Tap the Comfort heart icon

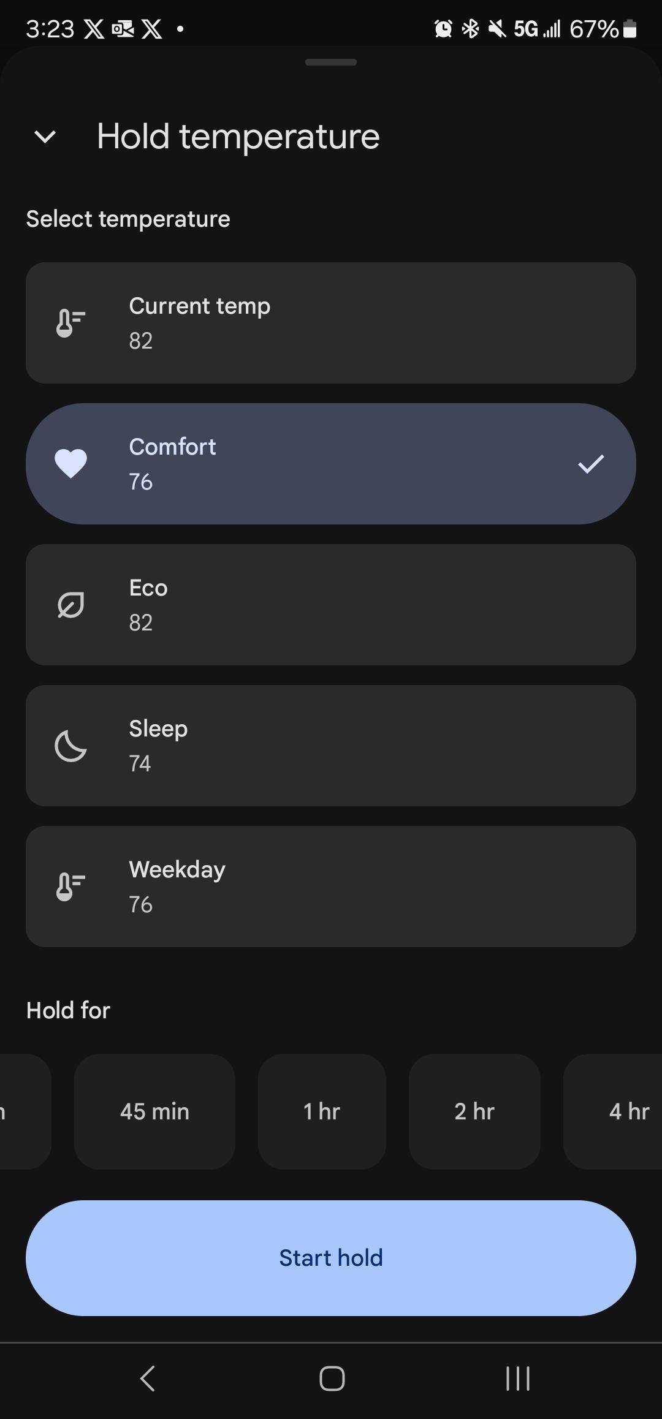pyautogui.click(x=70, y=464)
